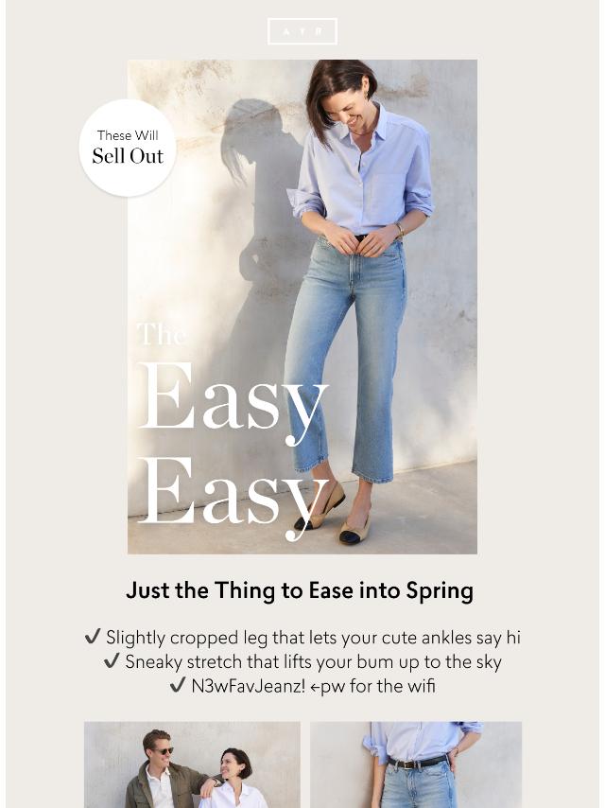
Task: Click the 'Sneaky stretch that lifts' line
Action: [313, 661]
